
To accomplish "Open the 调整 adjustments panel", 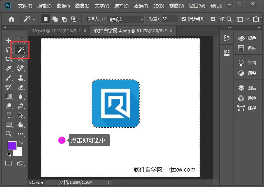I will click(x=247, y=73).
